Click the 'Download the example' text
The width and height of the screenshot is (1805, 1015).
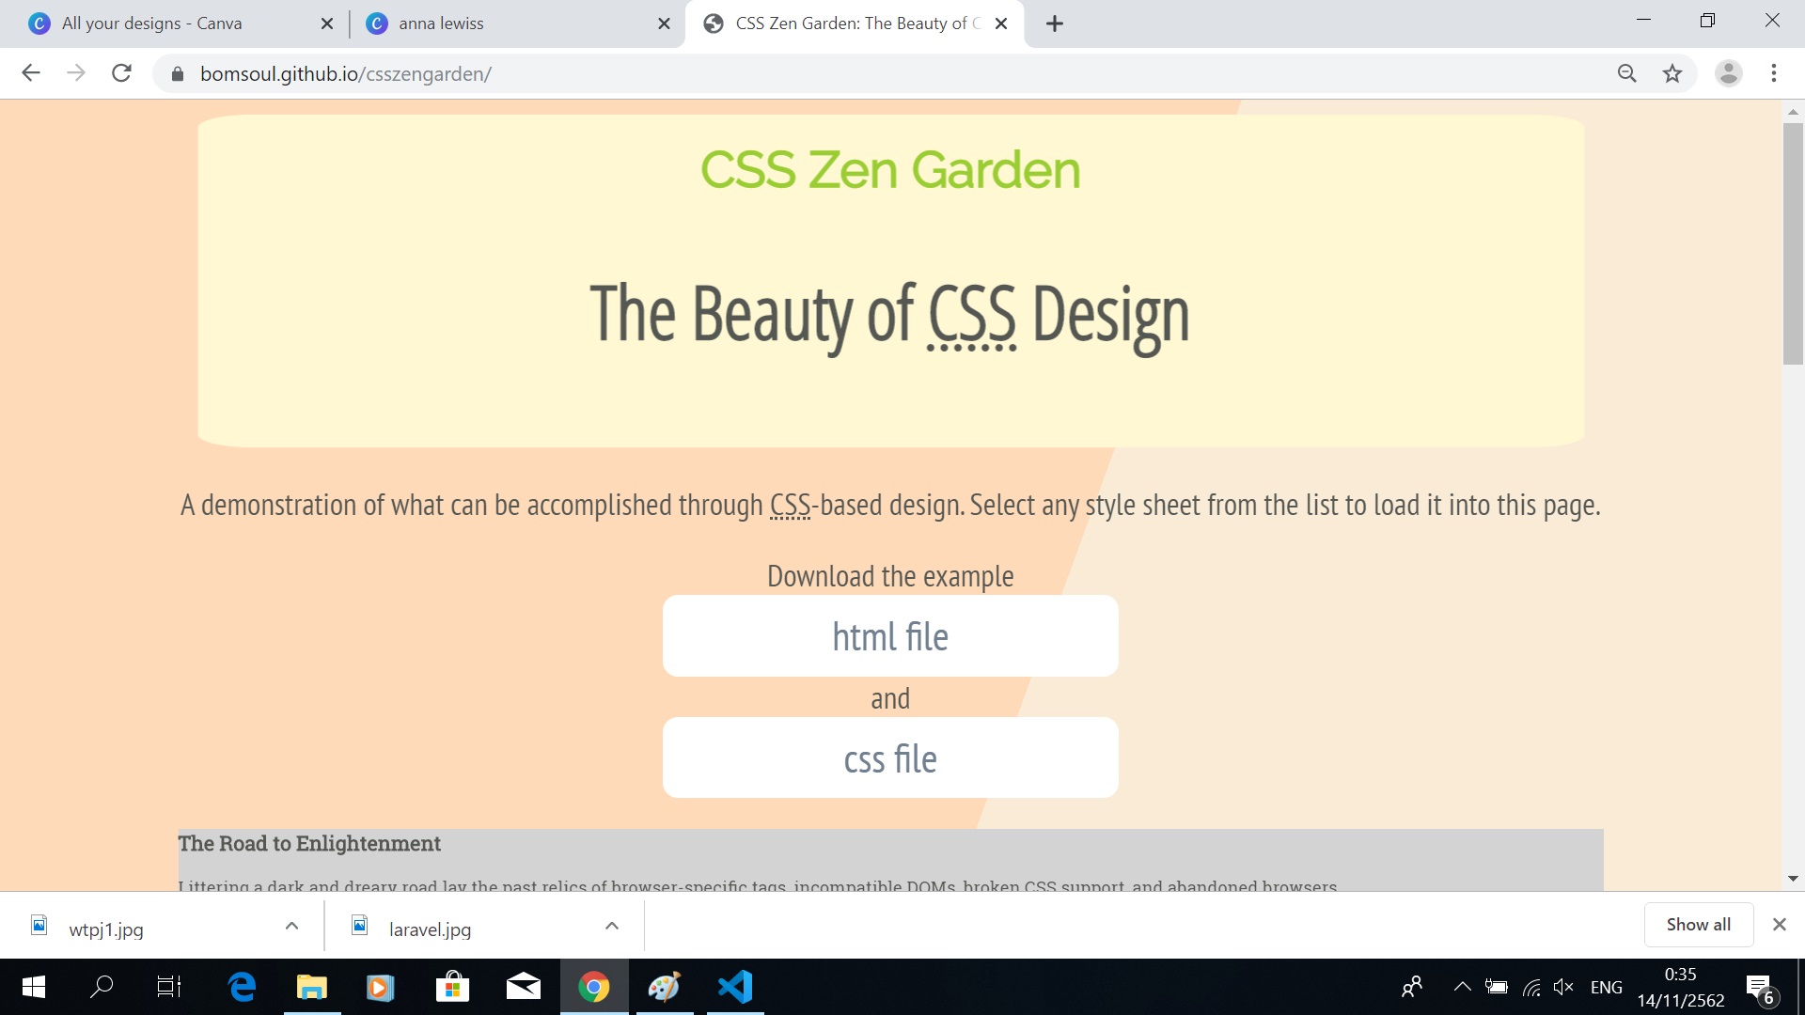point(890,576)
